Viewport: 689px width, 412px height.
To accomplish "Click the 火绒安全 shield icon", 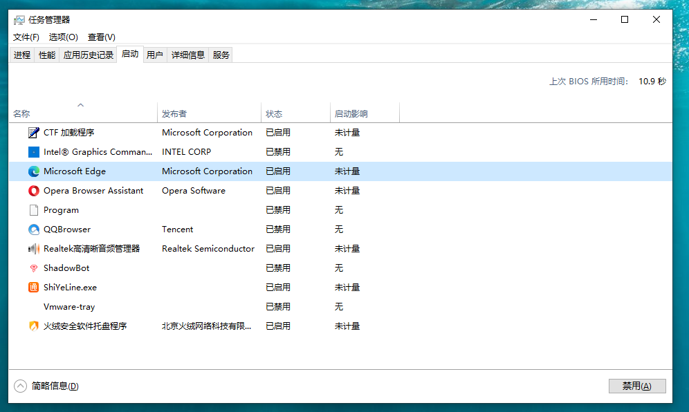I will pos(33,326).
